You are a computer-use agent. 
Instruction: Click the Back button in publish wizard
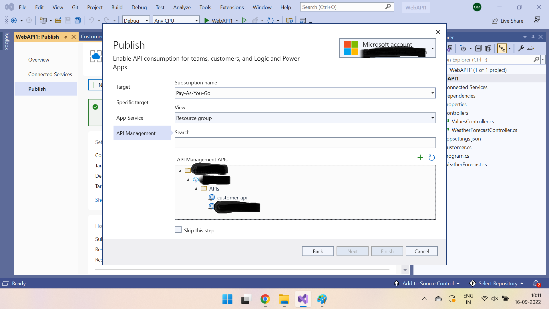318,251
